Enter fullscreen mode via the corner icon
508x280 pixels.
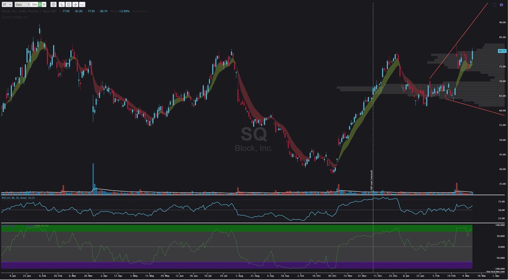(494, 5)
